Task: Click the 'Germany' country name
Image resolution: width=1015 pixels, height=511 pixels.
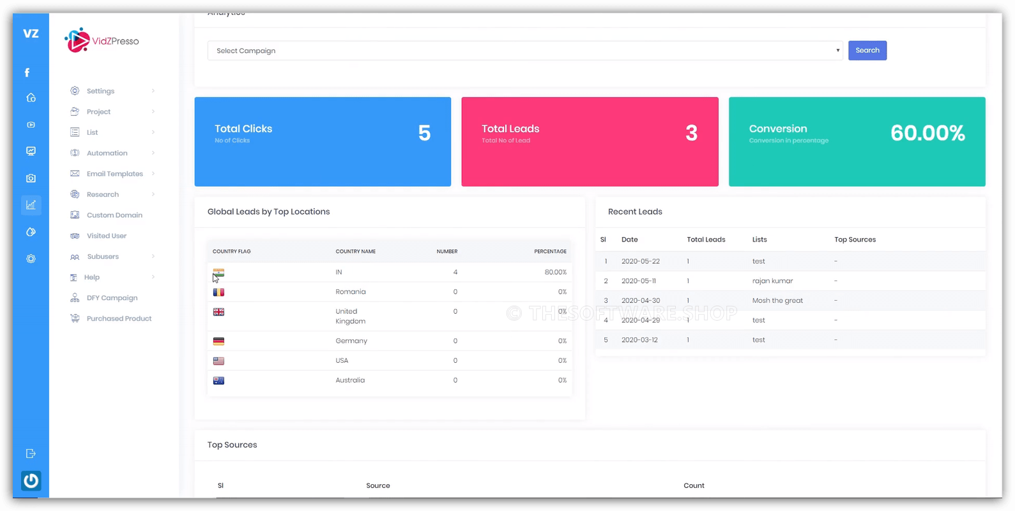Action: pyautogui.click(x=351, y=341)
